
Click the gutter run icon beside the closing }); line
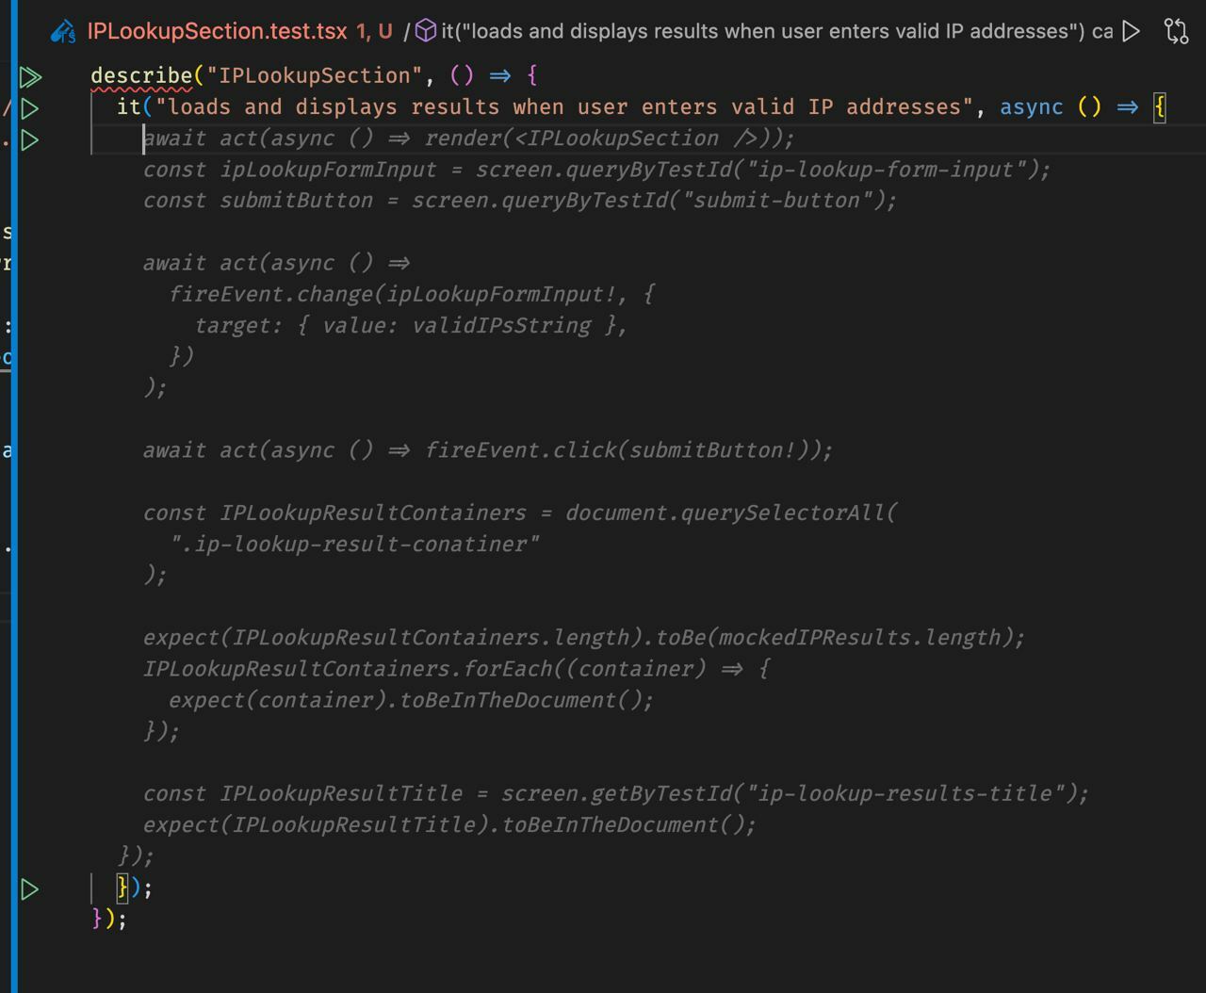pyautogui.click(x=30, y=888)
